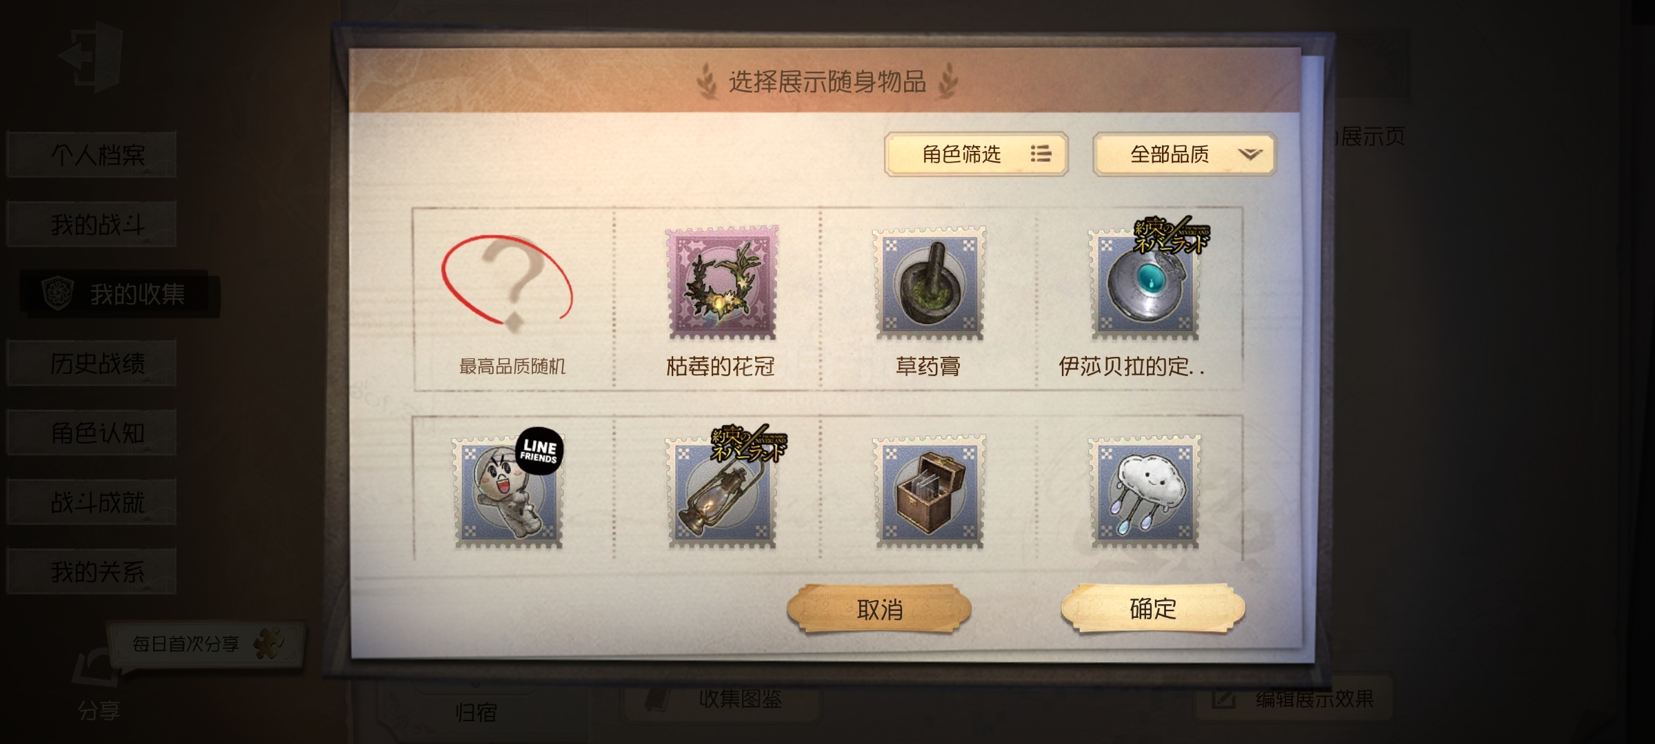The height and width of the screenshot is (744, 1655).
Task: Choose the herbal paste 草药膏 mortar stamp
Action: 930,283
